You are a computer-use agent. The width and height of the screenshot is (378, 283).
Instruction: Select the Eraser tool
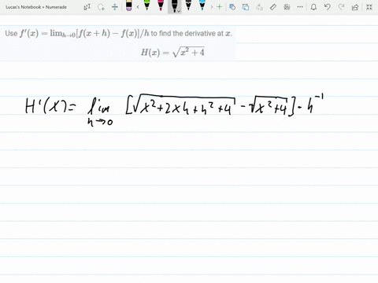coord(129,6)
